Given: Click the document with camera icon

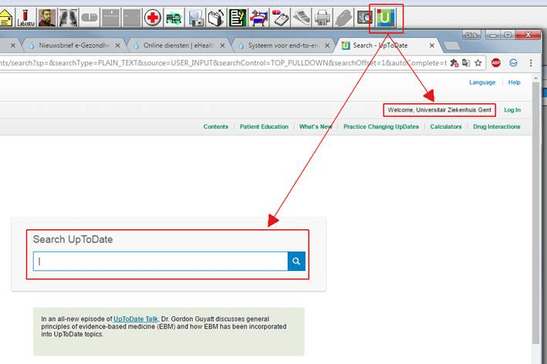Looking at the screenshot, I should [196, 18].
